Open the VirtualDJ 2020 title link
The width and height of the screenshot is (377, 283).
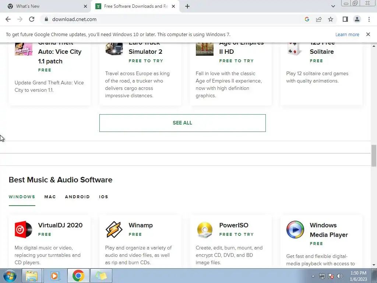60,225
